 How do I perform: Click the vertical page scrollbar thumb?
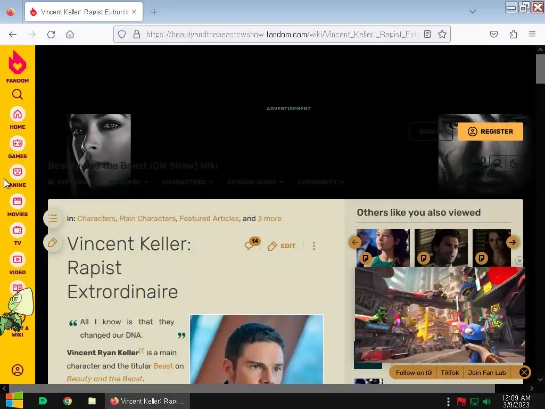pyautogui.click(x=540, y=69)
